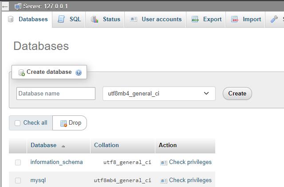The width and height of the screenshot is (284, 187).
Task: Click the SQL scroll icon
Action: pyautogui.click(x=61, y=19)
